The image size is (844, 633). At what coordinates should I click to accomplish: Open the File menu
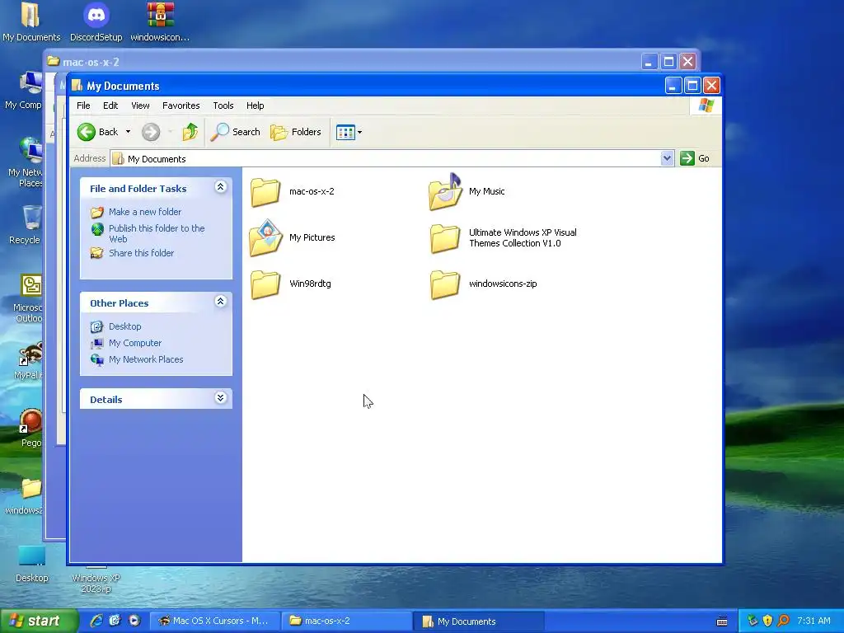[83, 105]
